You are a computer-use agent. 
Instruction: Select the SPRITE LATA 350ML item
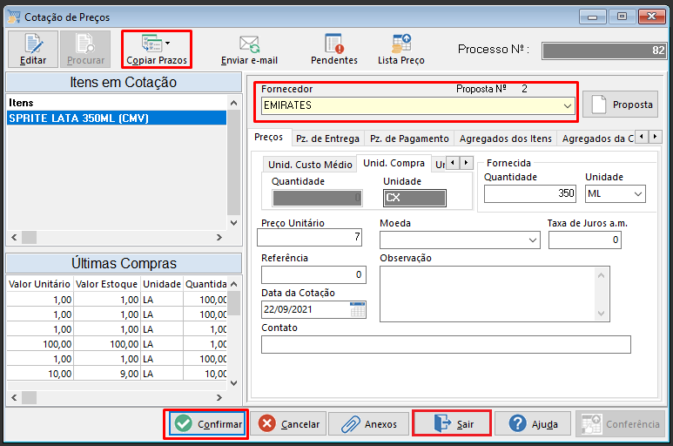coord(117,118)
